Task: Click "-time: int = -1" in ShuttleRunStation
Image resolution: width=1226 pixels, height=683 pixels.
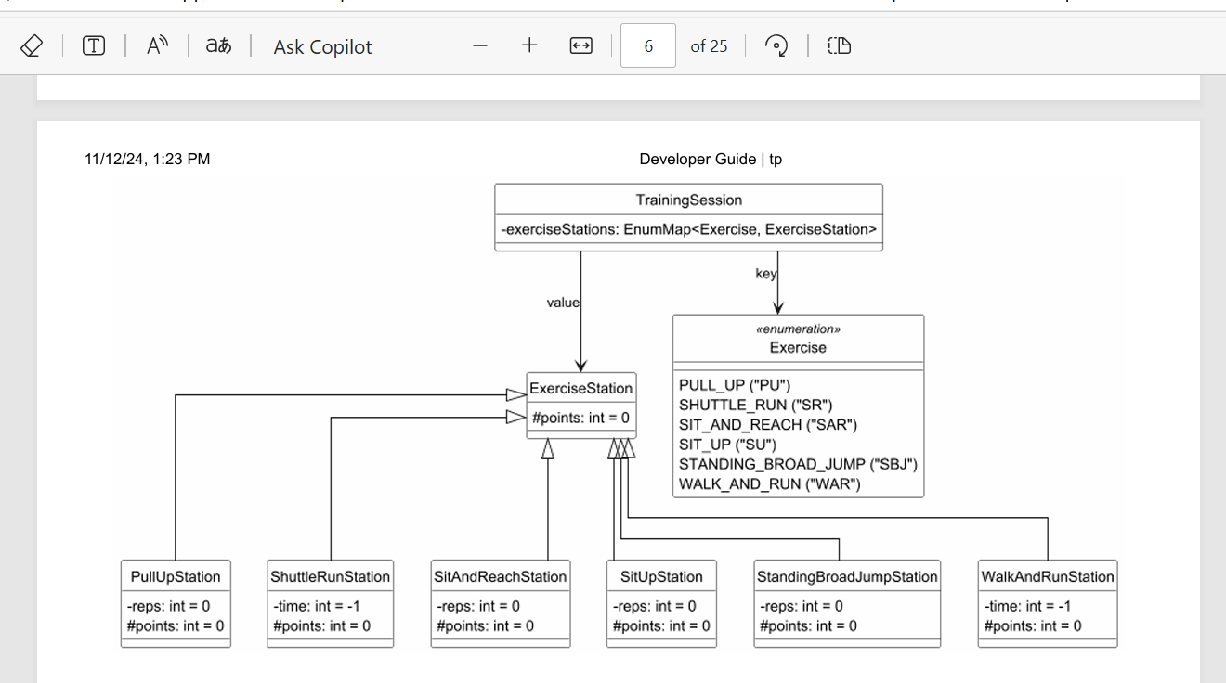Action: [x=317, y=606]
